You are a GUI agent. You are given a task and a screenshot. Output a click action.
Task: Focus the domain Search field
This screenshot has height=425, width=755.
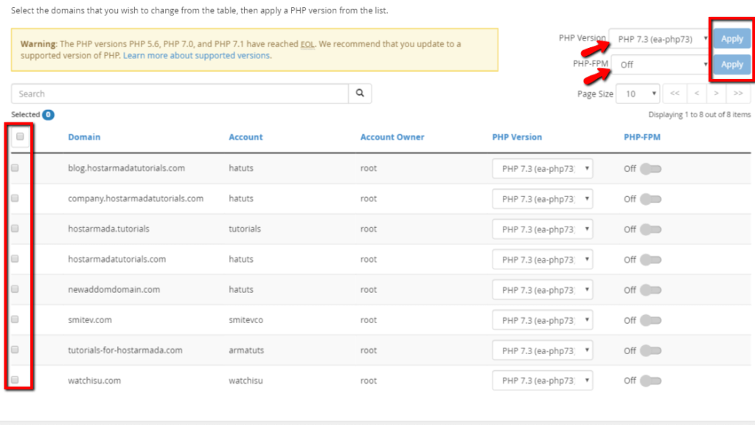pos(180,94)
